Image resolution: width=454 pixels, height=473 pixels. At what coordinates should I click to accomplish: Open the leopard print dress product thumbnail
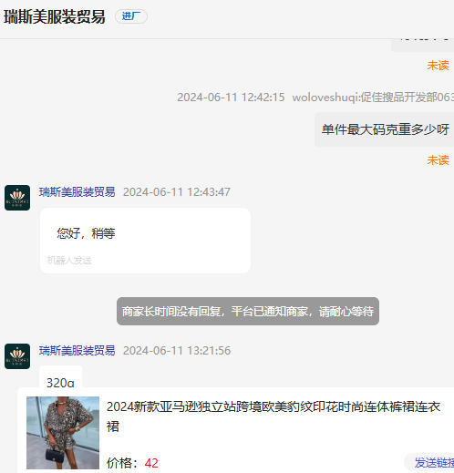(63, 433)
